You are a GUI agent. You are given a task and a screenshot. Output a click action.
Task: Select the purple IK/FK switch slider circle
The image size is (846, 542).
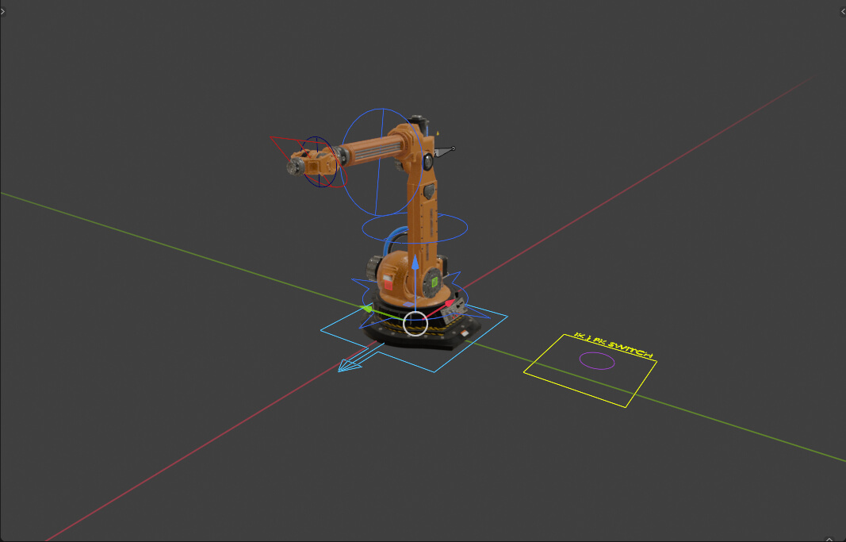597,360
